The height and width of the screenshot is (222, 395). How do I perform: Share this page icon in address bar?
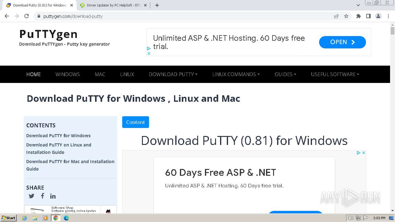point(336,16)
